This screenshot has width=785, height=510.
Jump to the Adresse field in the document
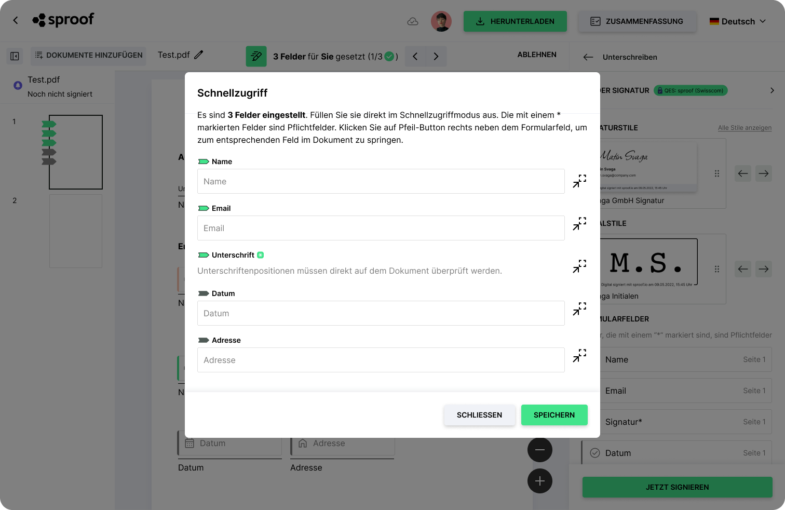(579, 356)
